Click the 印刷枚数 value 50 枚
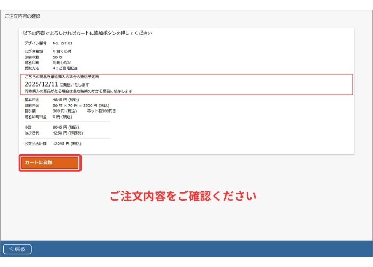 click(x=58, y=57)
